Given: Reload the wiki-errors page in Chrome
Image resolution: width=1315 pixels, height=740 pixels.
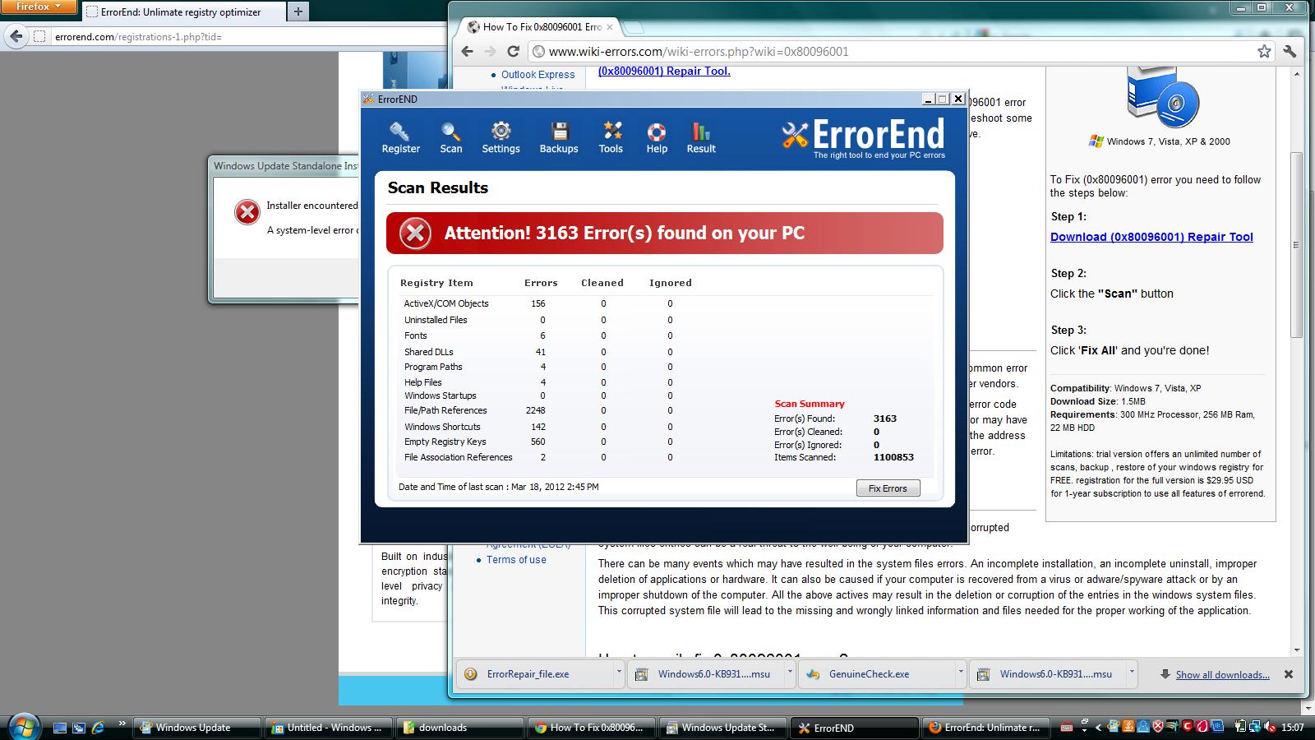Looking at the screenshot, I should click(513, 51).
